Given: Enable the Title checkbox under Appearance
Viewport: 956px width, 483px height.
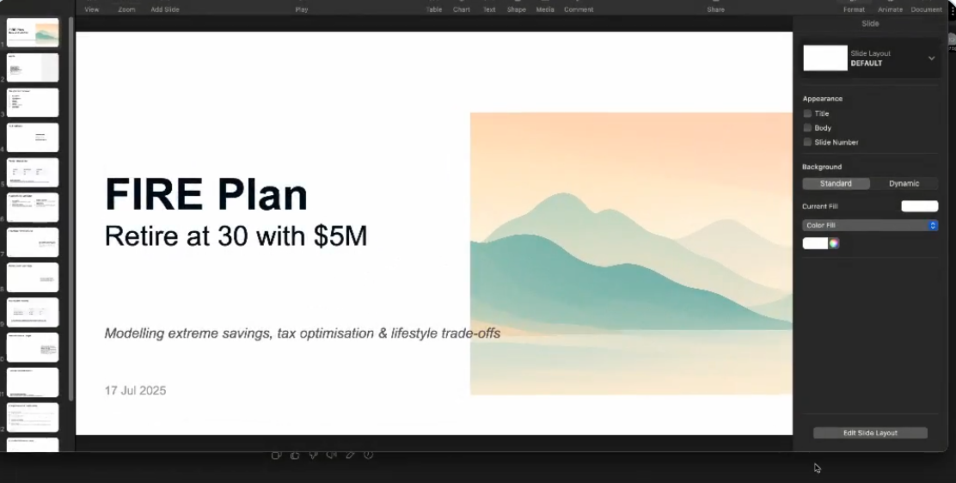Looking at the screenshot, I should click(x=807, y=113).
